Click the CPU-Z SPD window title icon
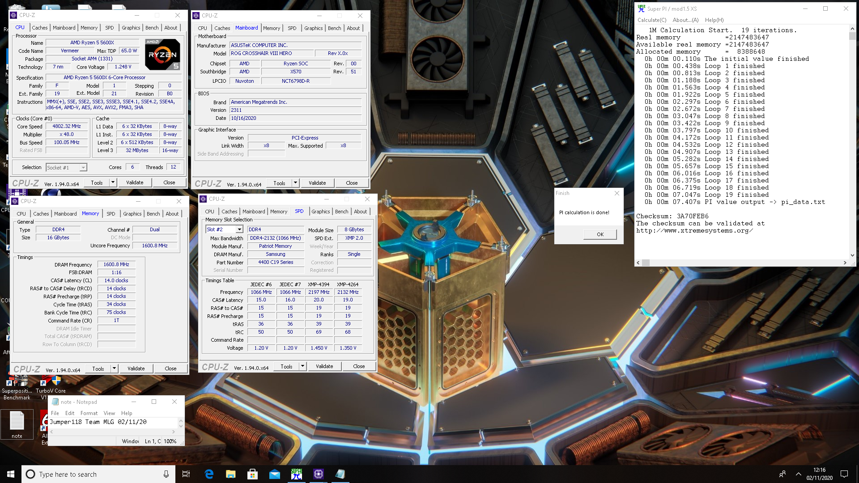Viewport: 859px width, 483px height. click(203, 199)
